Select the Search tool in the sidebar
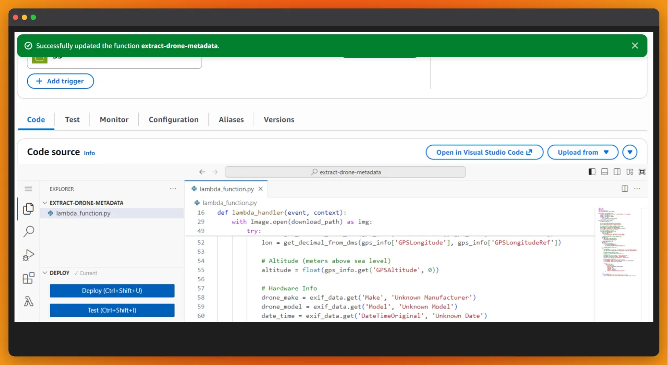Image resolution: width=668 pixels, height=365 pixels. point(29,232)
